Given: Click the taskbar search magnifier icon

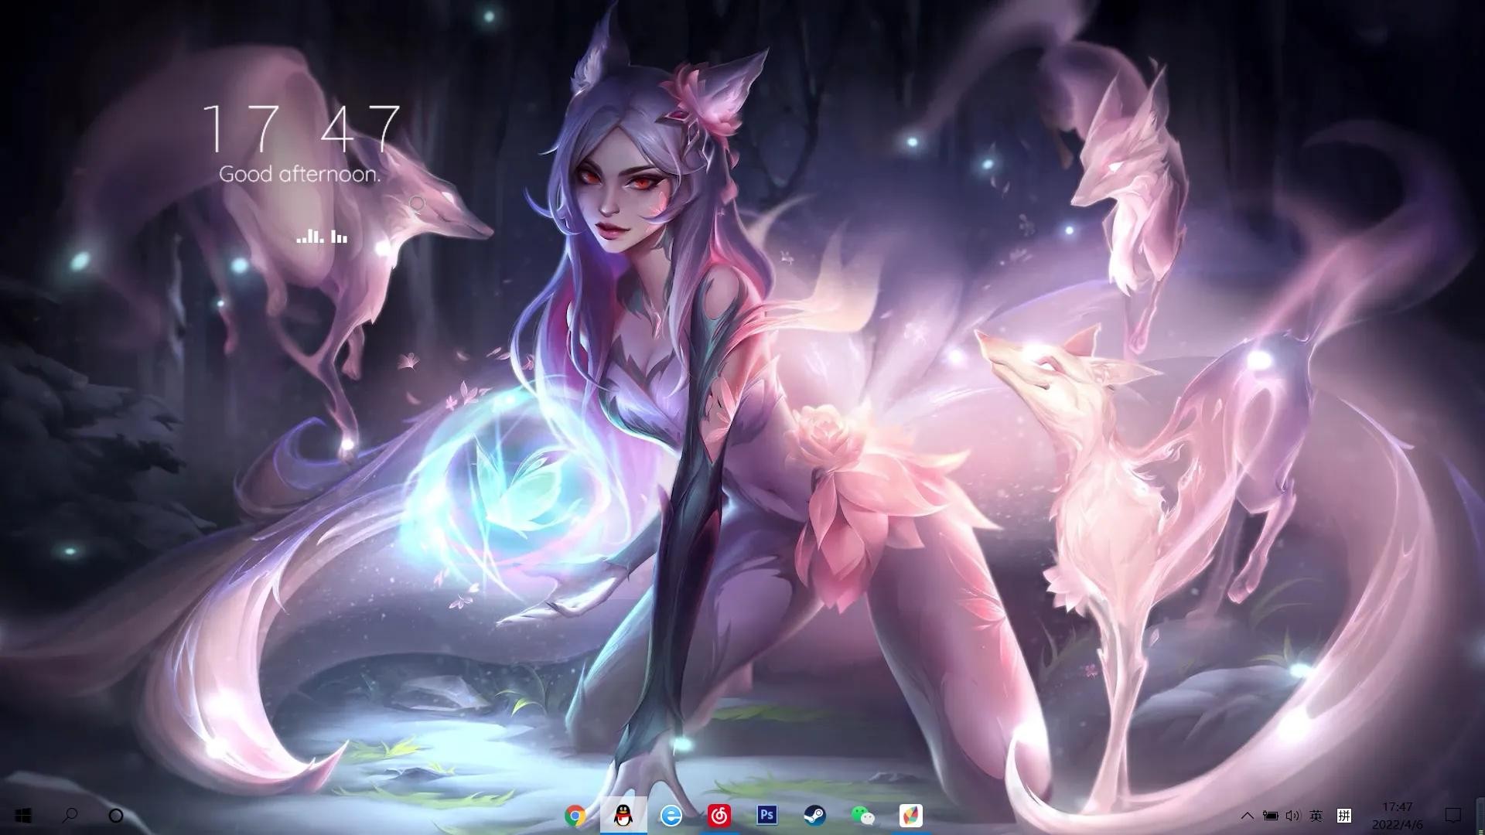Looking at the screenshot, I should (x=70, y=816).
